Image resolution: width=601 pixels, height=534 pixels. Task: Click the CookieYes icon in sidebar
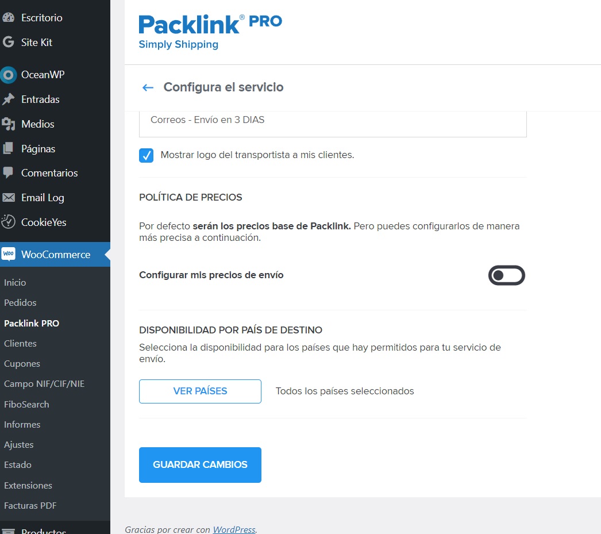(9, 222)
